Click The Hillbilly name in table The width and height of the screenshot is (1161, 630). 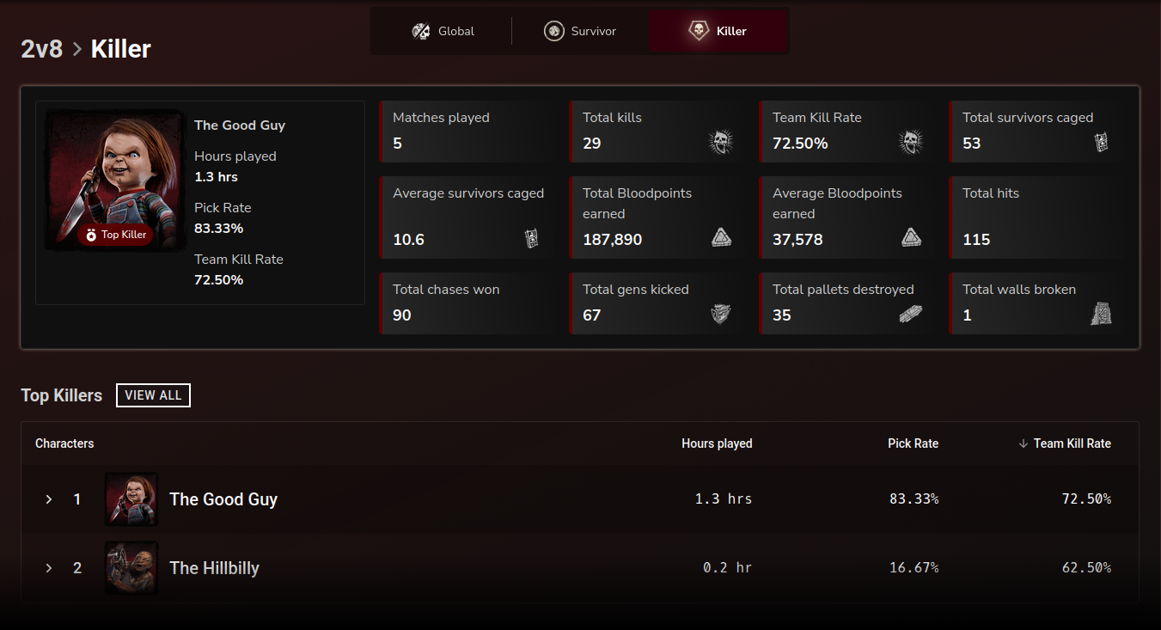[x=214, y=568]
